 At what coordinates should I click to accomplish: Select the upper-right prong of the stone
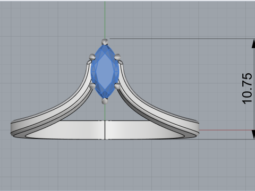tap(117, 57)
